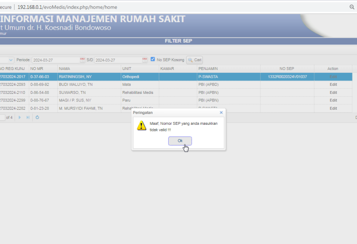The image size is (357, 244).
Task: Click the browser zoom magnifier icon
Action: click(352, 7)
